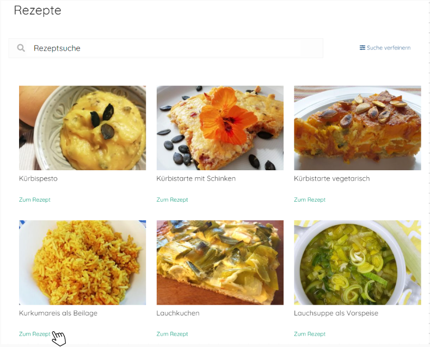Click the Kürbistarte vegetarisch title
Screen dimensions: 430x347
click(331, 178)
